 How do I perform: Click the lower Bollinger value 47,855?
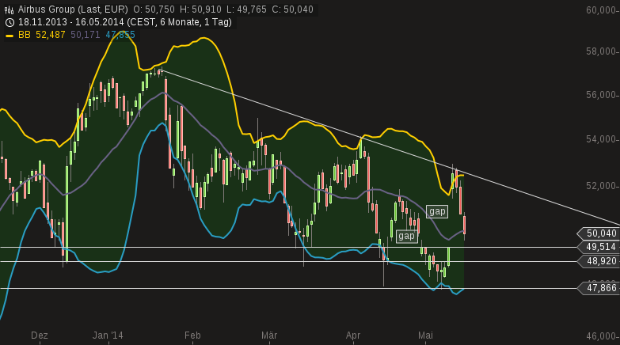(120, 35)
